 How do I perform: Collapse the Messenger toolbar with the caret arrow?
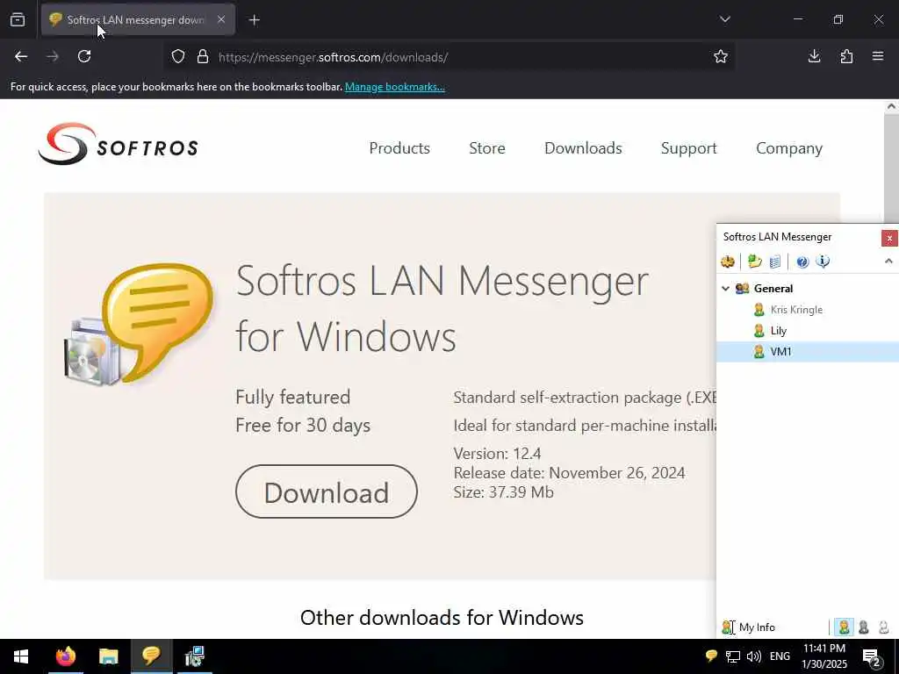[888, 262]
